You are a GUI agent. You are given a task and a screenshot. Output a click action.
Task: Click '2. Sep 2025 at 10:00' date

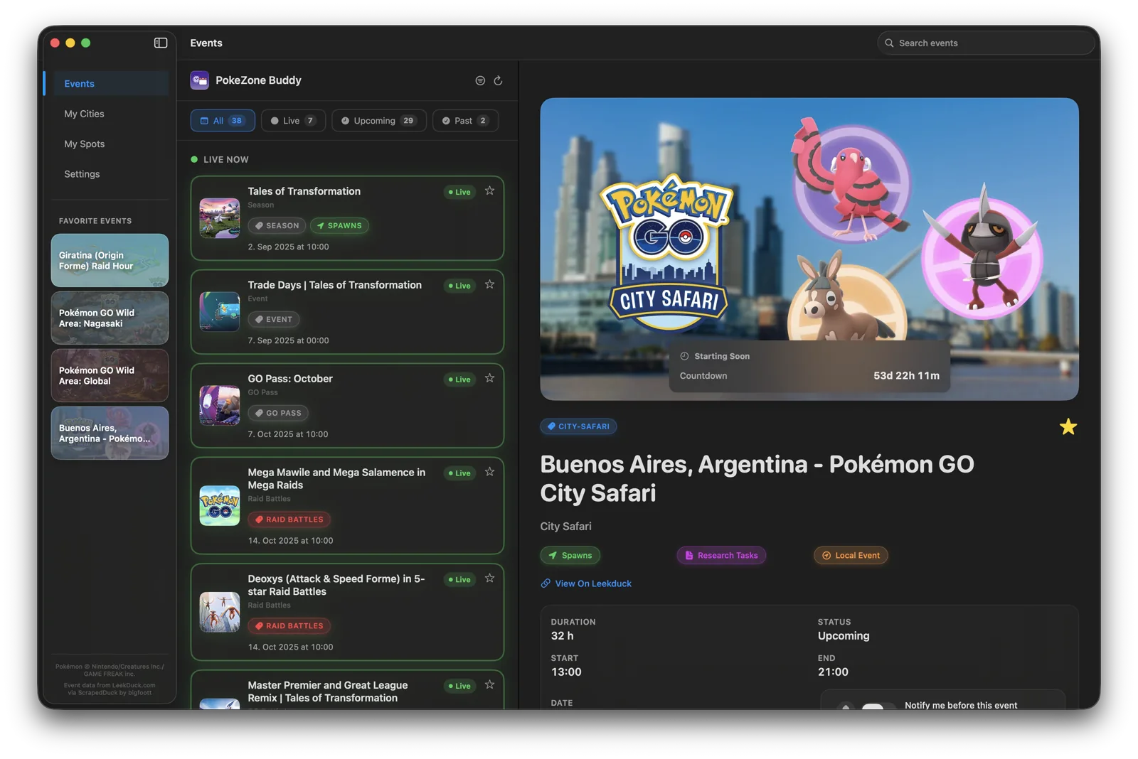288,247
